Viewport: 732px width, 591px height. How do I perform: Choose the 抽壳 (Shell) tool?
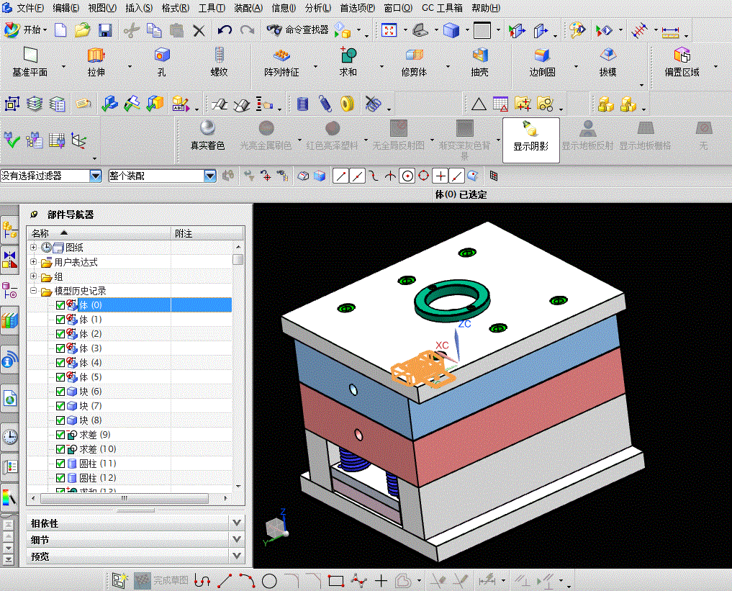pyautogui.click(x=479, y=56)
